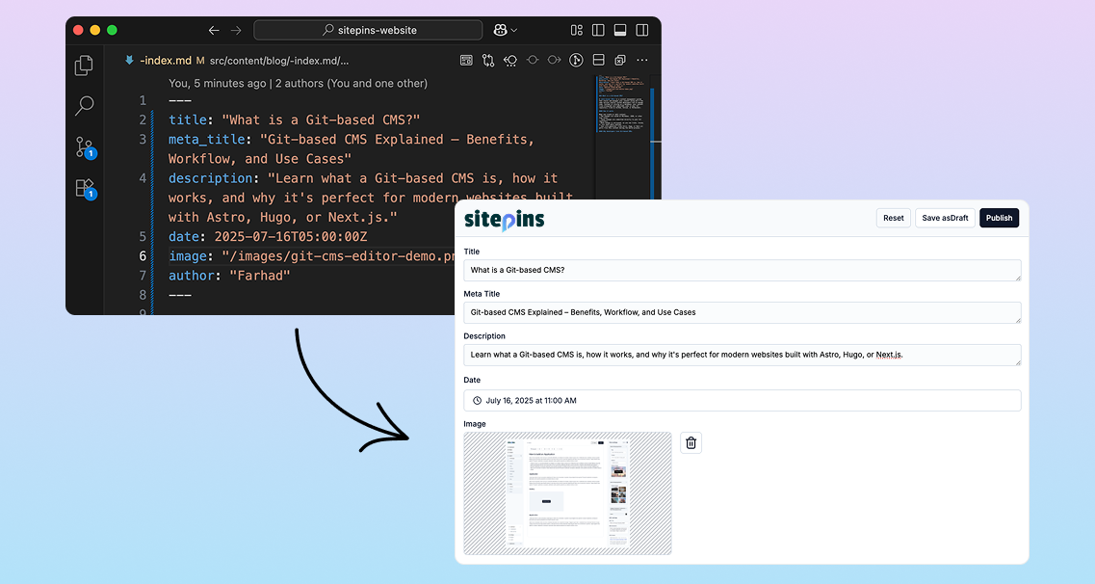Toggle the primary sidebar visibility icon
Screen dimensions: 1095x584
(598, 30)
